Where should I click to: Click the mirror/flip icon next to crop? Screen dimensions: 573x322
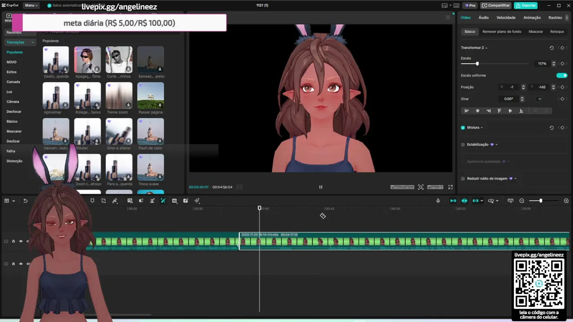coord(115,201)
